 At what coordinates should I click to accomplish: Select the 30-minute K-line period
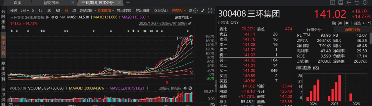point(49,10)
